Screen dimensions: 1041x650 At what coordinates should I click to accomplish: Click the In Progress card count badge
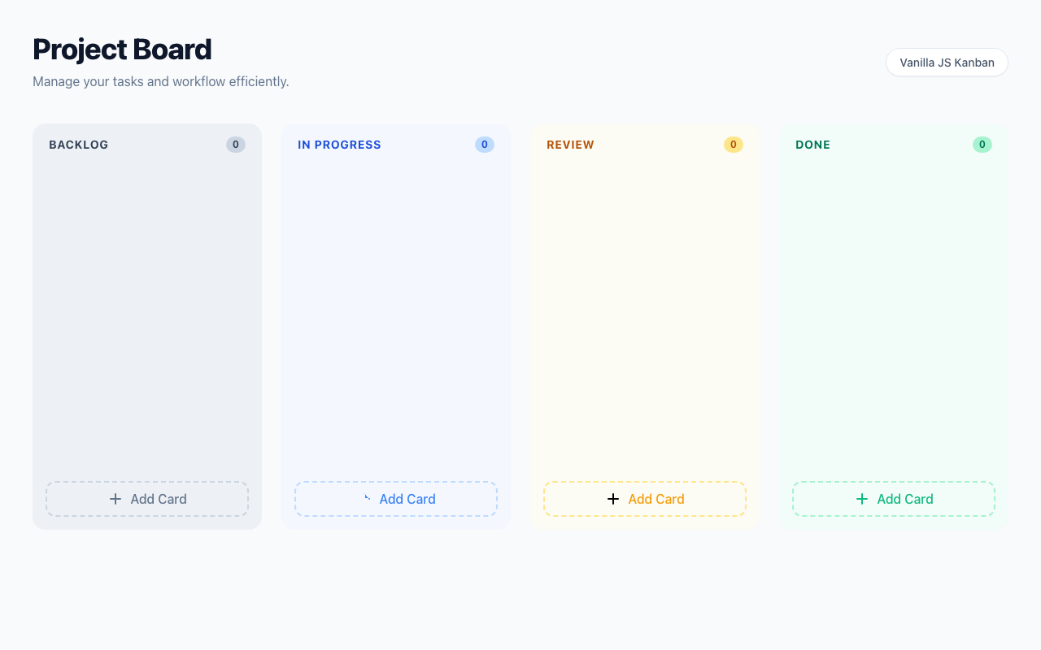coord(485,145)
